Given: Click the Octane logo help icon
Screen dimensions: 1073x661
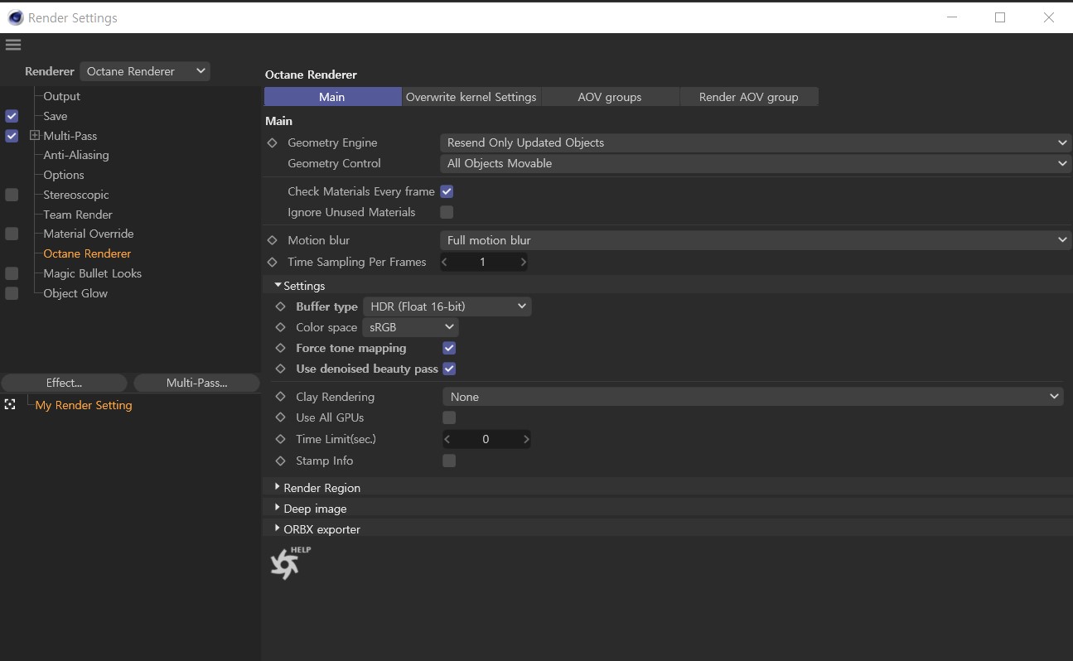Looking at the screenshot, I should point(289,563).
